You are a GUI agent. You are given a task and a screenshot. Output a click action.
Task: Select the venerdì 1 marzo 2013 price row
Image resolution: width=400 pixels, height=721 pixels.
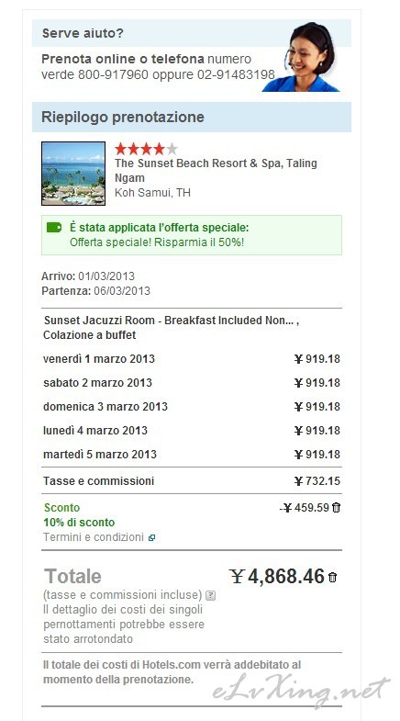(x=192, y=359)
